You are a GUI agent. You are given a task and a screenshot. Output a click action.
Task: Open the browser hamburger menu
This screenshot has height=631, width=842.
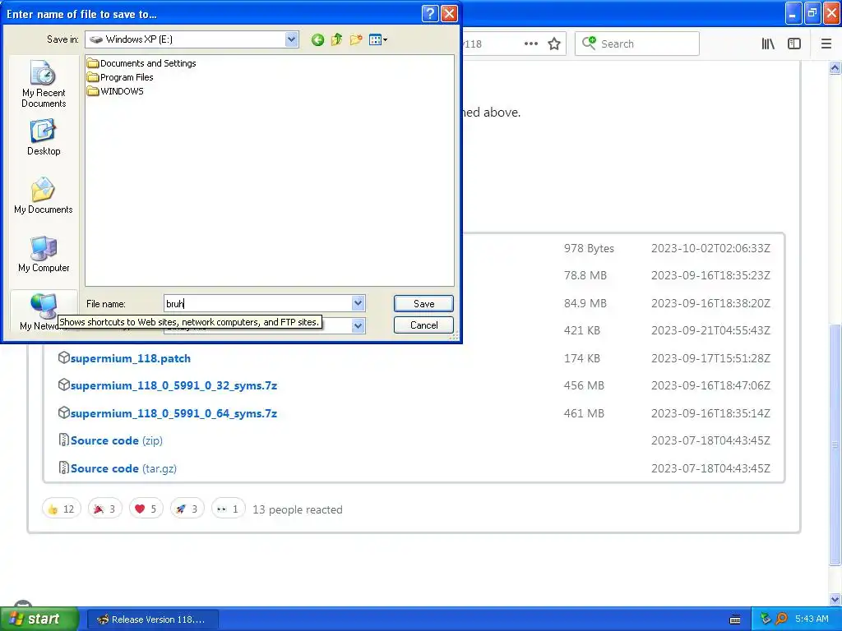click(826, 44)
